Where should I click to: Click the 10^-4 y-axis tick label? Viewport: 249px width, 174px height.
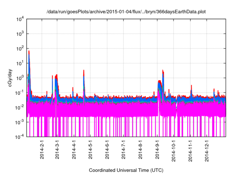tap(19, 137)
